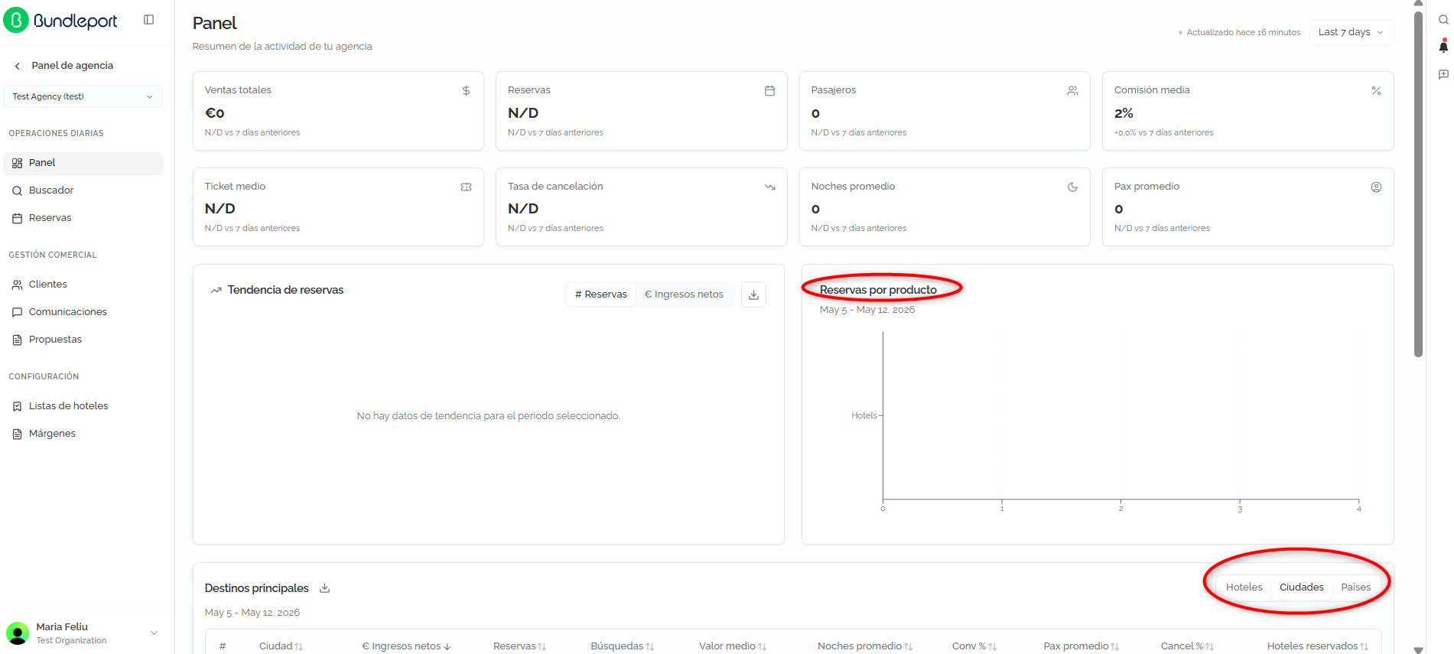Viewport: 1454px width, 654px height.
Task: Expand Maria Feliu user menu
Action: point(154,633)
